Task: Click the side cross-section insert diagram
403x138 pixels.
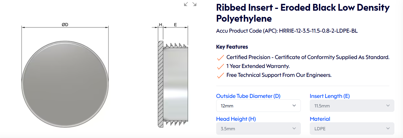Action: pos(173,84)
